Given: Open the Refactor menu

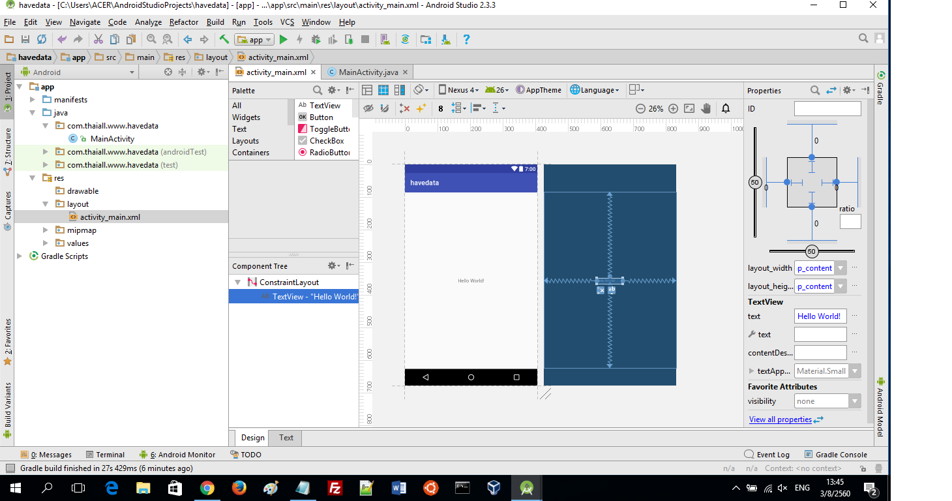Looking at the screenshot, I should click(184, 22).
